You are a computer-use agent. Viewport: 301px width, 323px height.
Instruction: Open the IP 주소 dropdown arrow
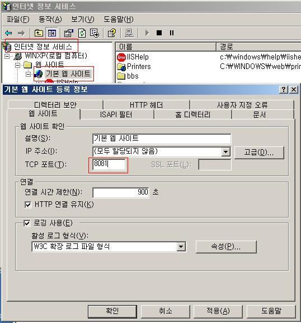click(225, 152)
